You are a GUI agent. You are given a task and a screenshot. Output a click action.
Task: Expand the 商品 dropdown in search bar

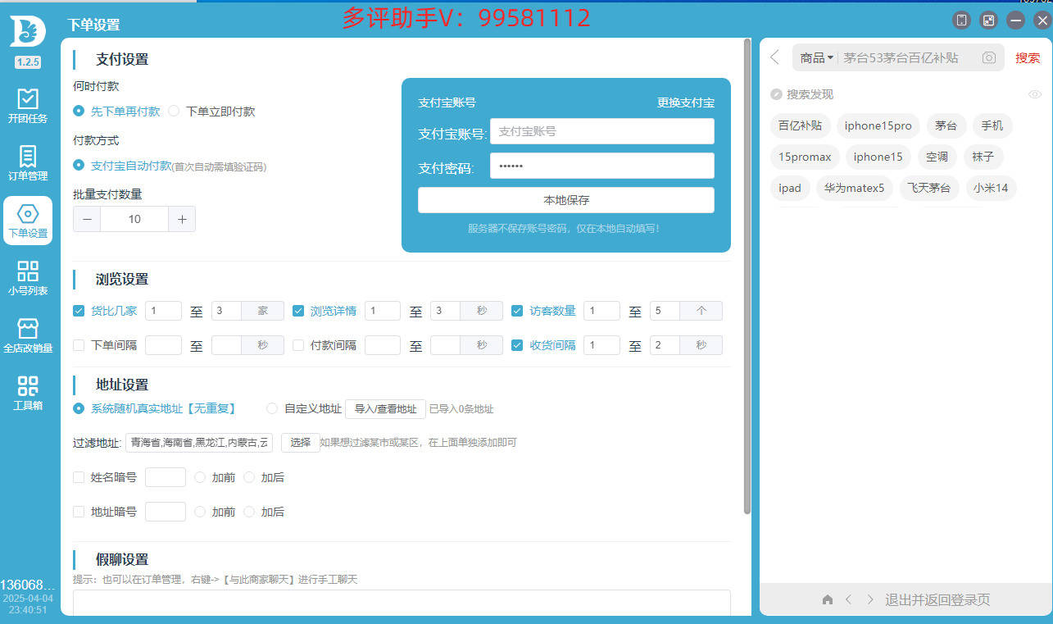coord(816,57)
